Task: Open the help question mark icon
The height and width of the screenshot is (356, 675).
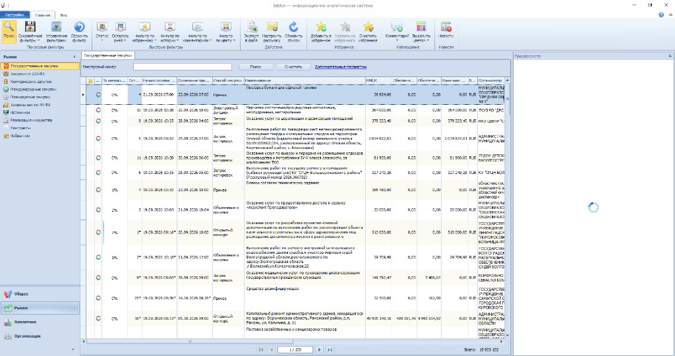Action: tap(661, 15)
